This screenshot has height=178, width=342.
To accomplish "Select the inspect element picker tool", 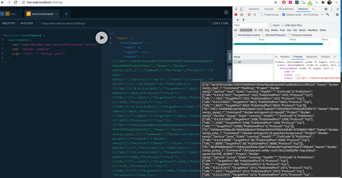I will click(x=236, y=9).
